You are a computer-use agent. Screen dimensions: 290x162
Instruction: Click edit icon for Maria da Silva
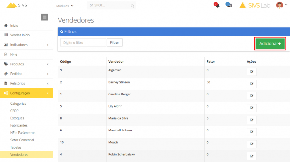(x=252, y=120)
